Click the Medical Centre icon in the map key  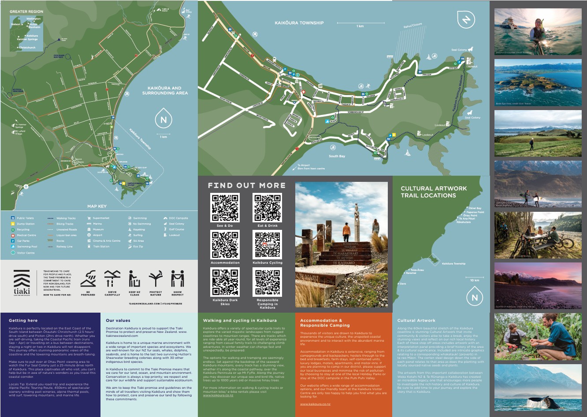tap(13, 235)
